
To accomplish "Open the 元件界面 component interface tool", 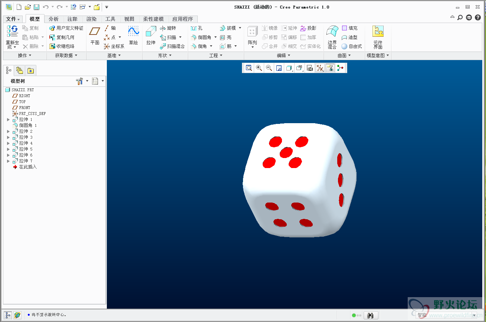I will coord(378,37).
